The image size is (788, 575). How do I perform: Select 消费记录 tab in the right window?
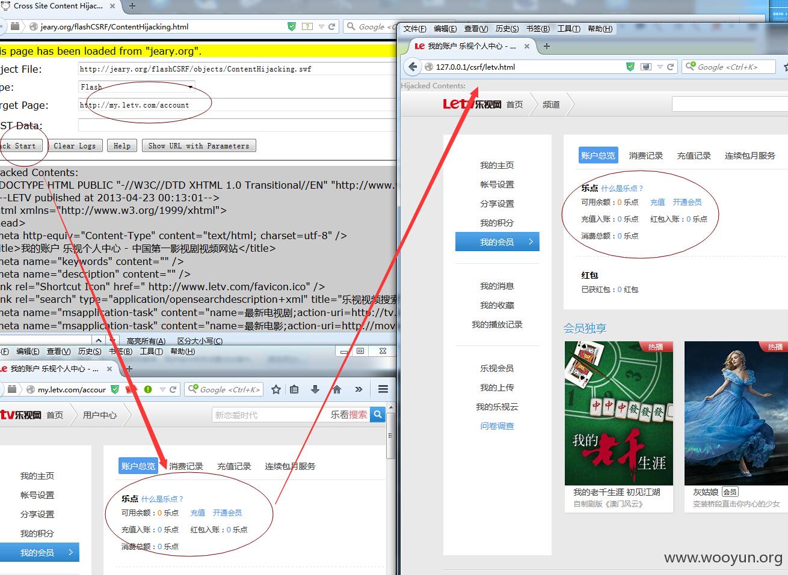(645, 156)
